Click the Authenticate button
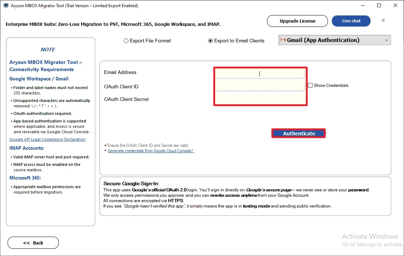 [299, 133]
